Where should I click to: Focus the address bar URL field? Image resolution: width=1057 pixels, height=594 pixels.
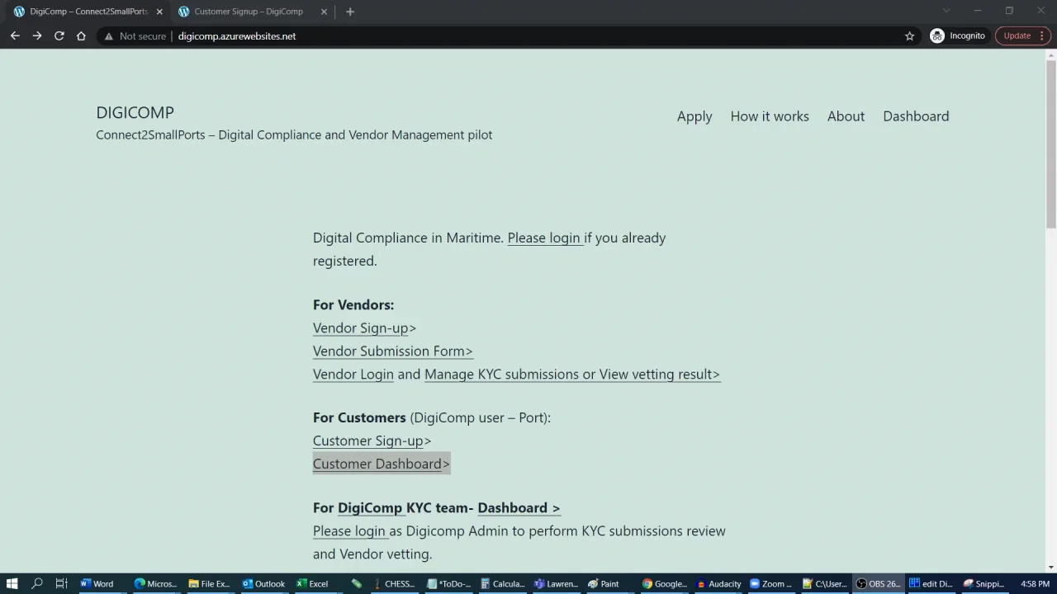[236, 36]
